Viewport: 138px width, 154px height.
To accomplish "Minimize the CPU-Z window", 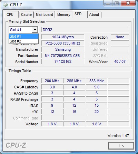I will point(108,3).
